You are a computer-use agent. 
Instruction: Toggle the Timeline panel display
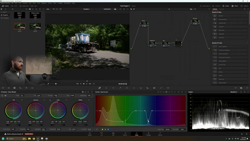(x=216, y=6)
